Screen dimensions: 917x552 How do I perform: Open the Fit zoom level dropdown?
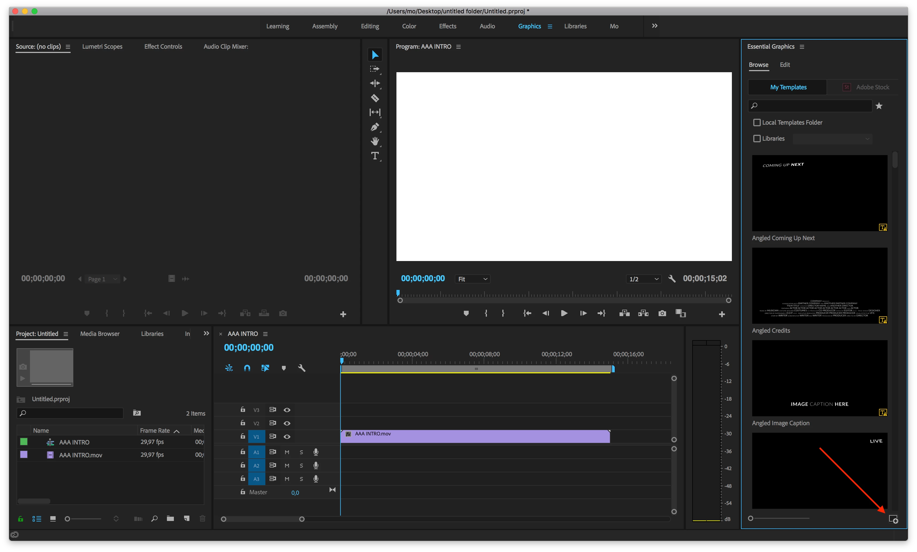472,279
